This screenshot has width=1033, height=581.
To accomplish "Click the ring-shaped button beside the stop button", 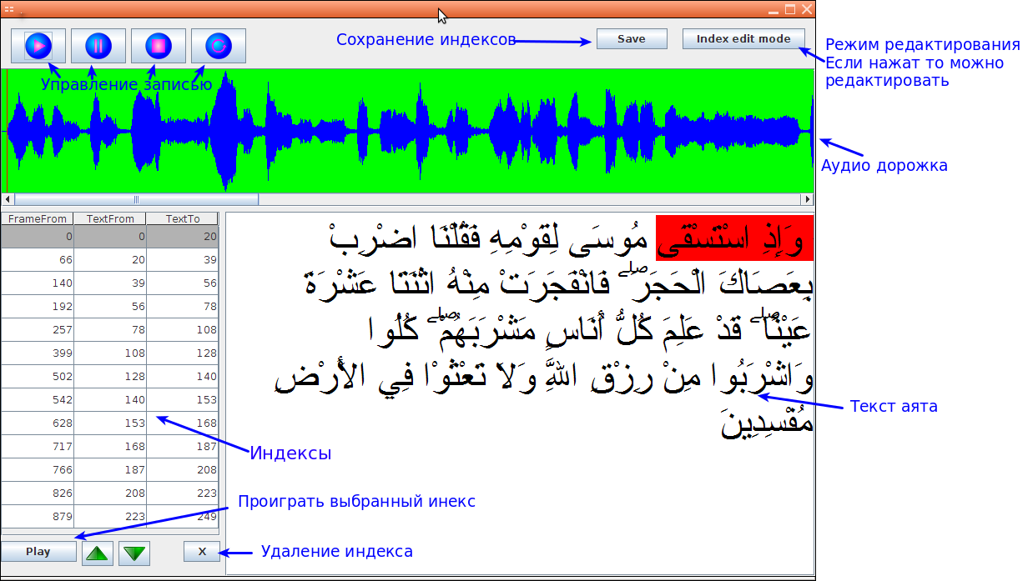I will pyautogui.click(x=219, y=46).
